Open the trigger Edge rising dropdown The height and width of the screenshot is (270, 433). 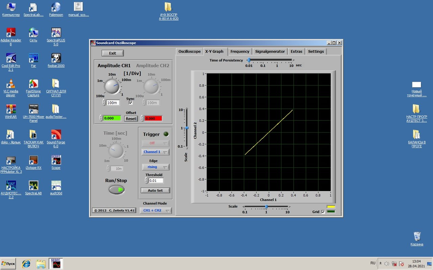(x=155, y=167)
